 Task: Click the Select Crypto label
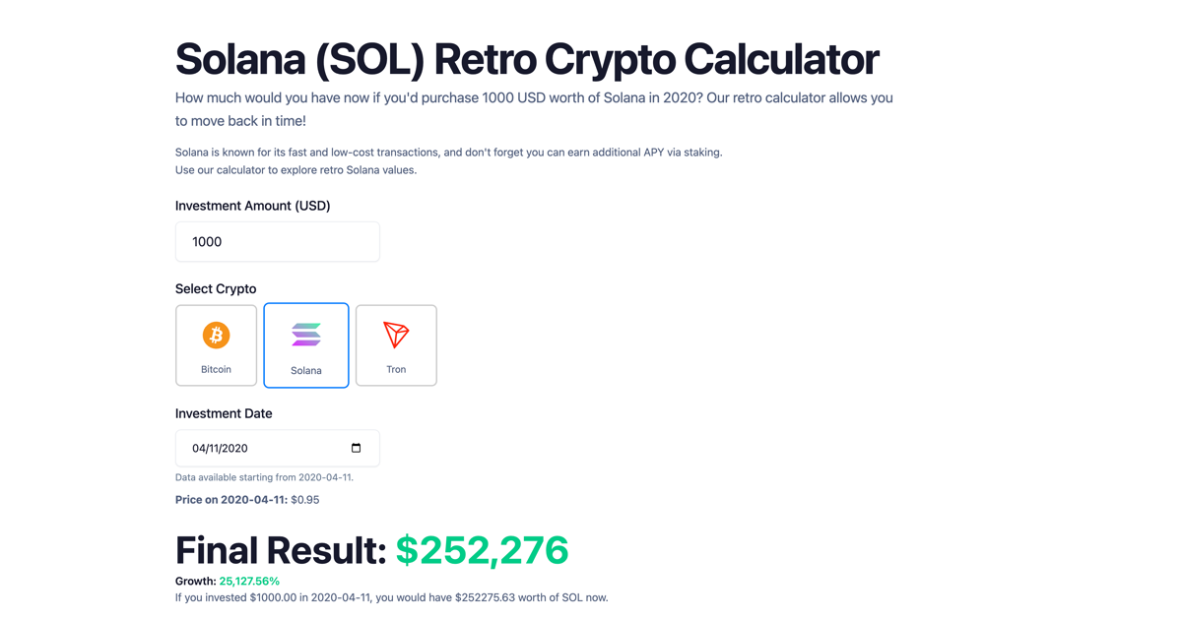pyautogui.click(x=216, y=288)
